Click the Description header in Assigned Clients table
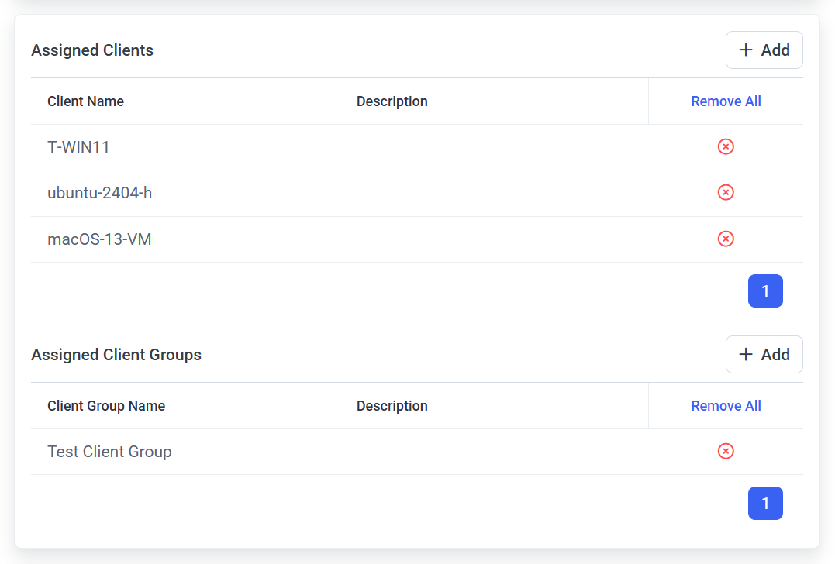The width and height of the screenshot is (835, 564). 392,101
